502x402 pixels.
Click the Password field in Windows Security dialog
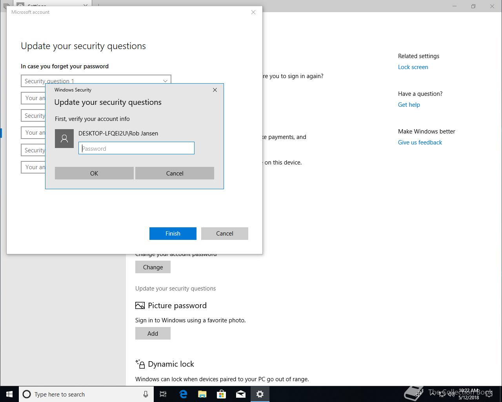[136, 148]
